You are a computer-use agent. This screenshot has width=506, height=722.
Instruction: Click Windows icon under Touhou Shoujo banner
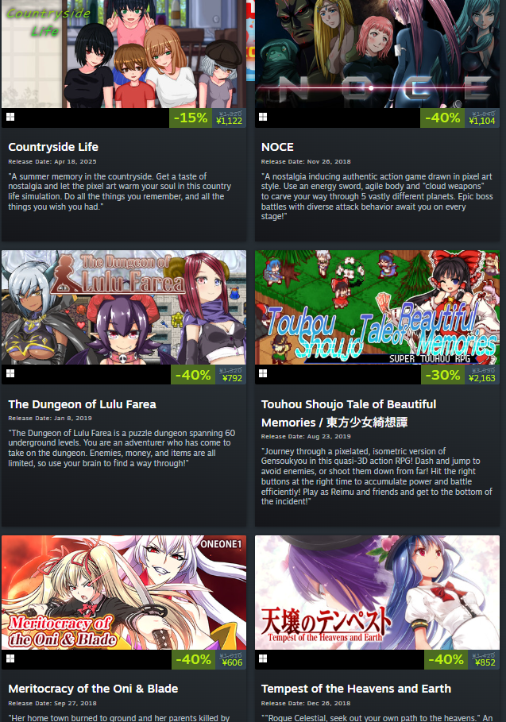tap(263, 373)
